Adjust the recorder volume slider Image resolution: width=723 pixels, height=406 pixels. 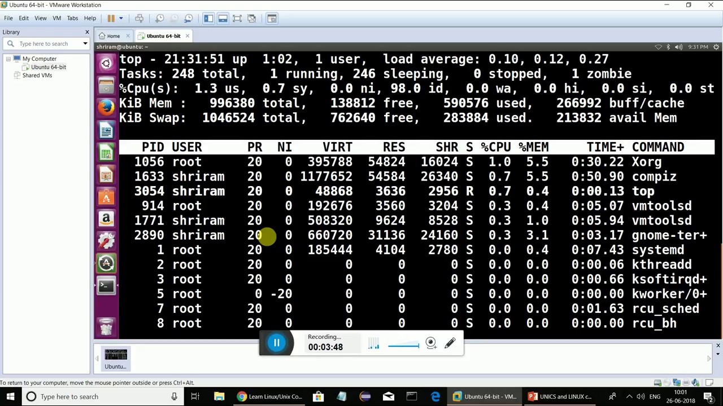[x=403, y=346]
